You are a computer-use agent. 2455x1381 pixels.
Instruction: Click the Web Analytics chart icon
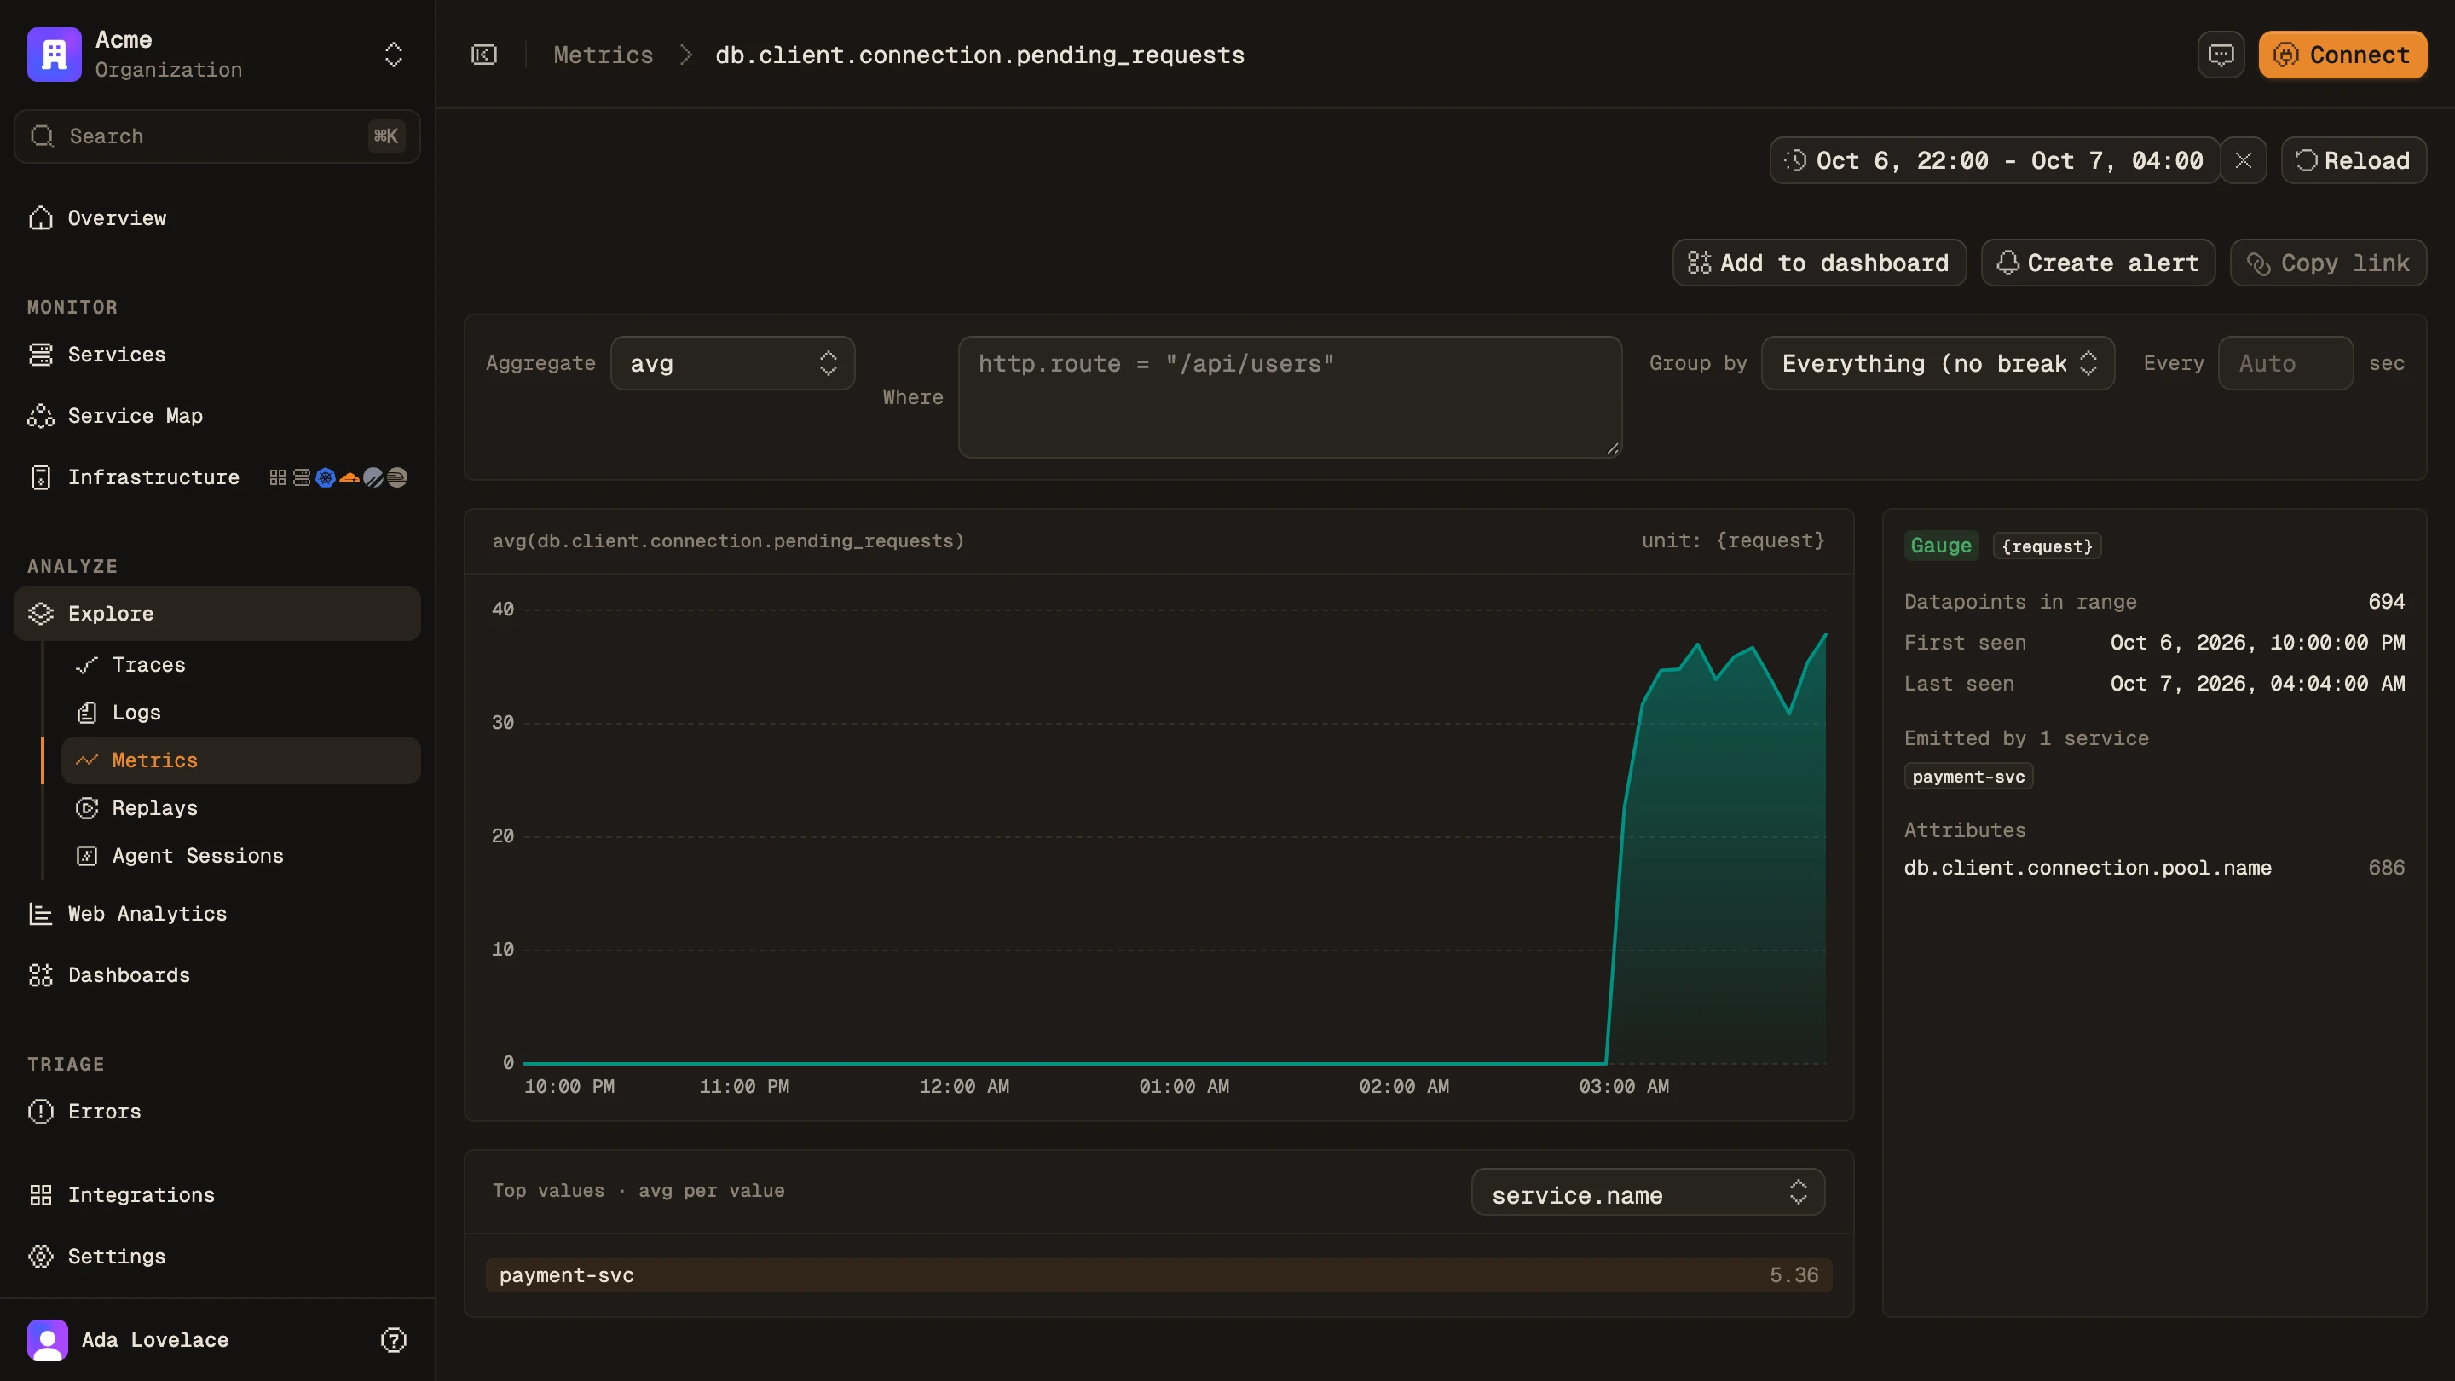click(x=41, y=914)
